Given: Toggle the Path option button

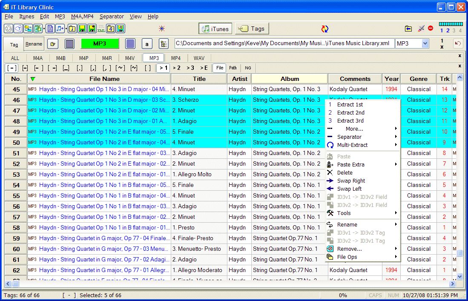Looking at the screenshot, I should [233, 68].
